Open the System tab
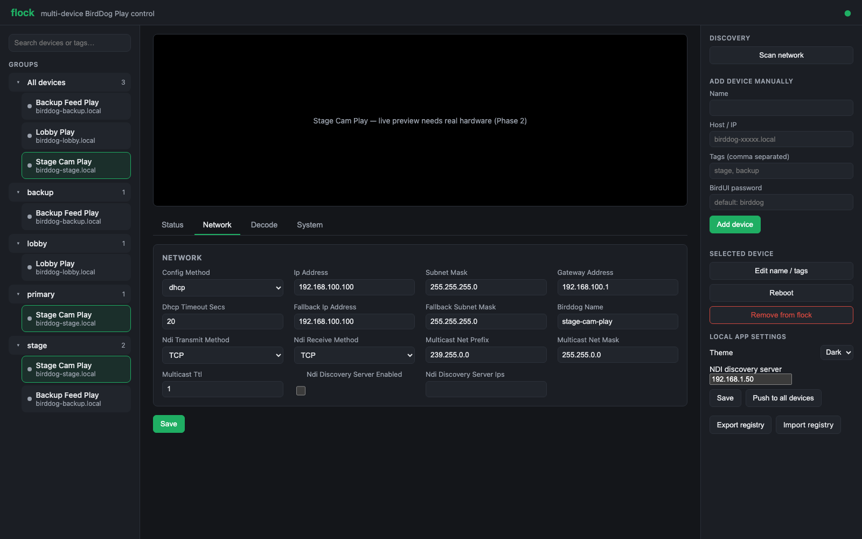The image size is (862, 539). (x=310, y=225)
